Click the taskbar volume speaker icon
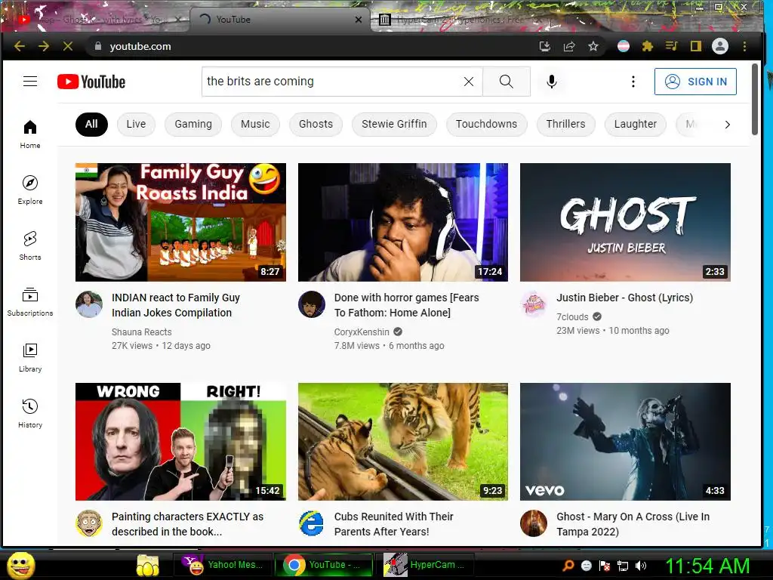773x580 pixels. point(640,566)
